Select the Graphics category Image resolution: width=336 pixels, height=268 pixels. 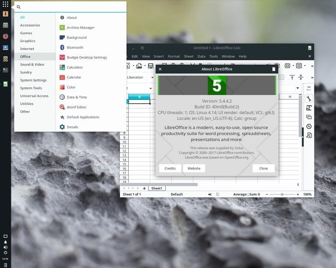click(35, 41)
